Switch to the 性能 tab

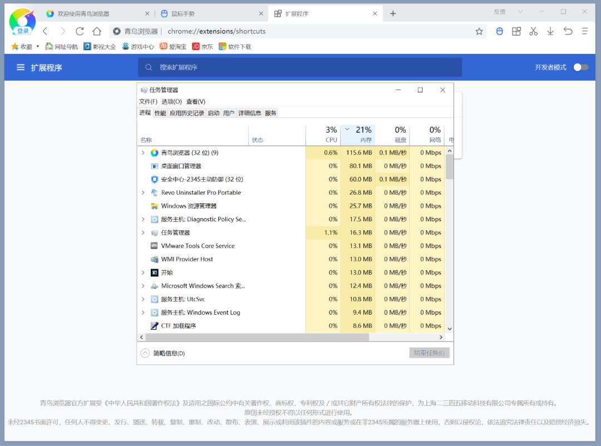(159, 113)
